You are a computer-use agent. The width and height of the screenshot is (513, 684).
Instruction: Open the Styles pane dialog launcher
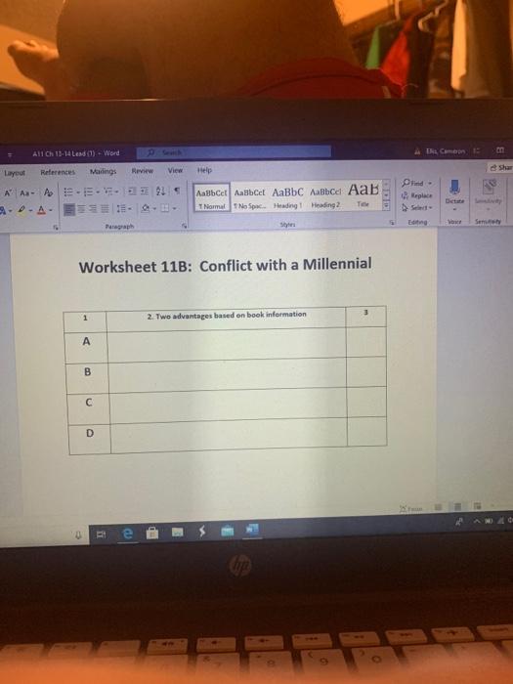coord(392,223)
